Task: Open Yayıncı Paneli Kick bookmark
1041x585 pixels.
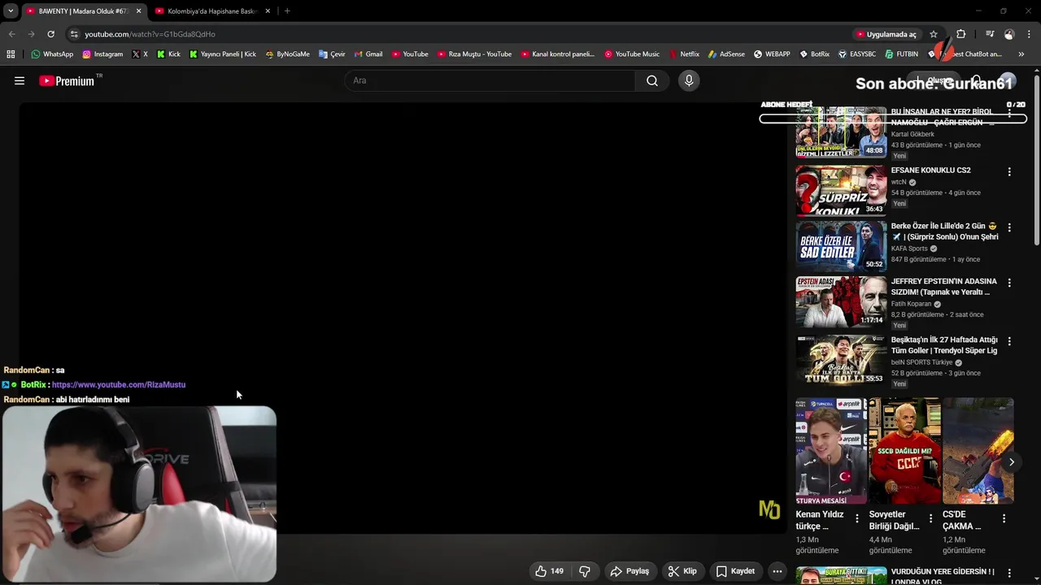Action: (222, 54)
